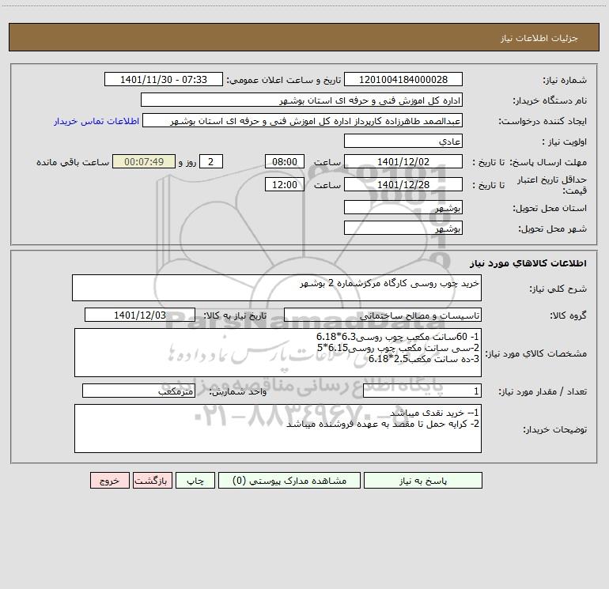Click response deadline date 1401/12/02
This screenshot has width=609, height=589.
[403, 161]
